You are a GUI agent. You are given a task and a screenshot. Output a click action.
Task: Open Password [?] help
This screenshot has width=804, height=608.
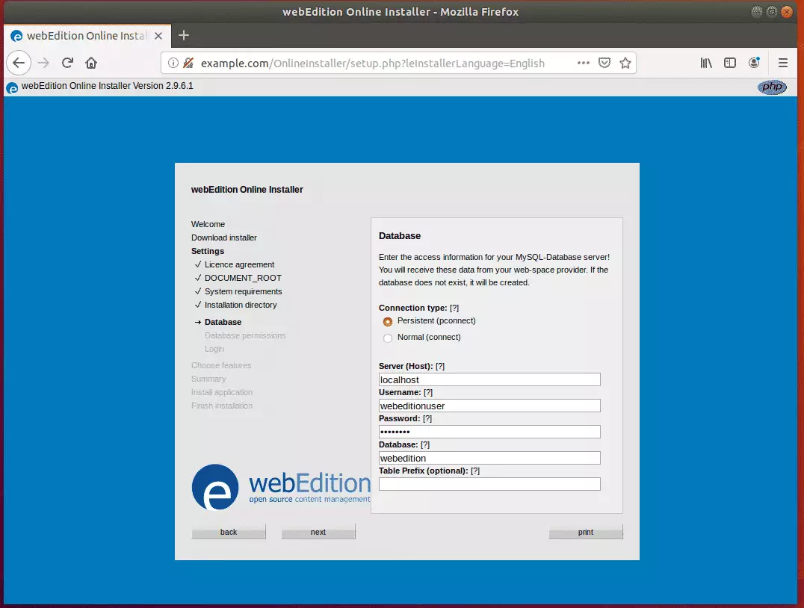click(x=427, y=418)
